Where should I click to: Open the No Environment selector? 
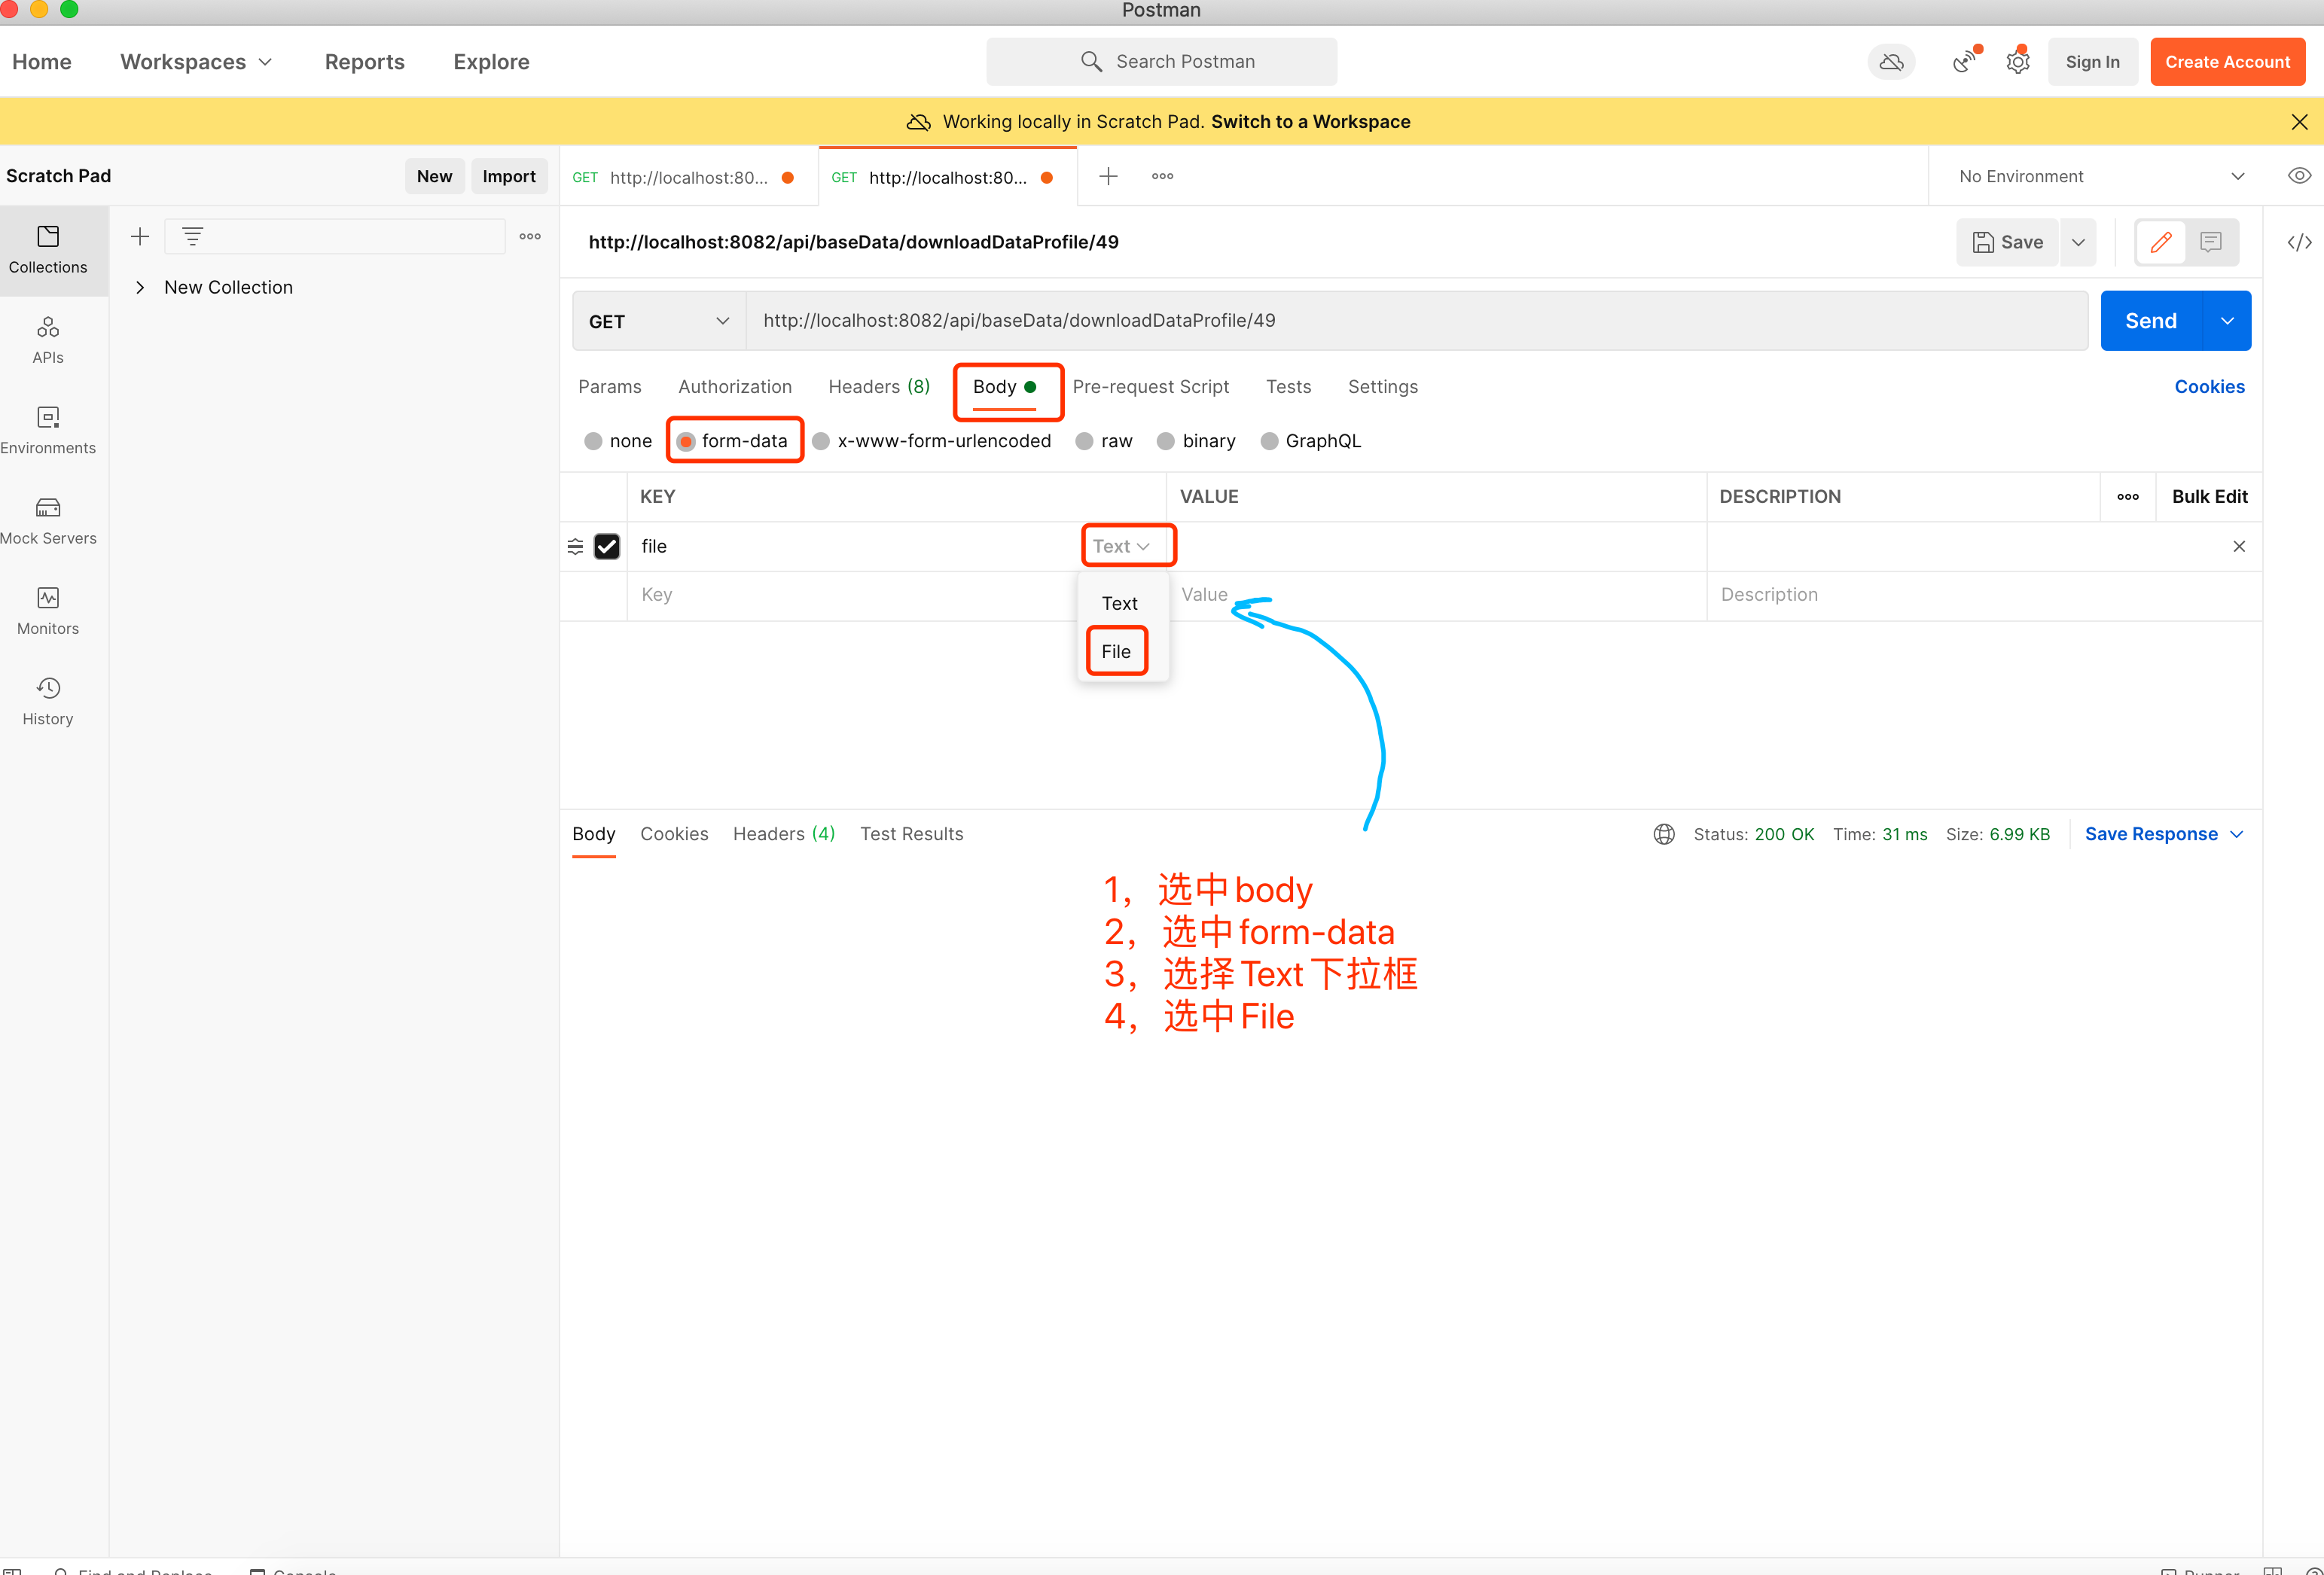tap(2103, 176)
